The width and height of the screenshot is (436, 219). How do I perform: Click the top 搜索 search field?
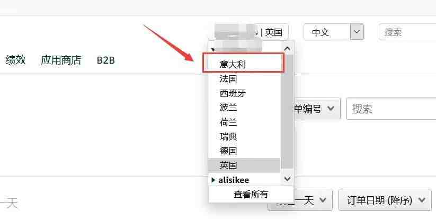click(x=407, y=32)
